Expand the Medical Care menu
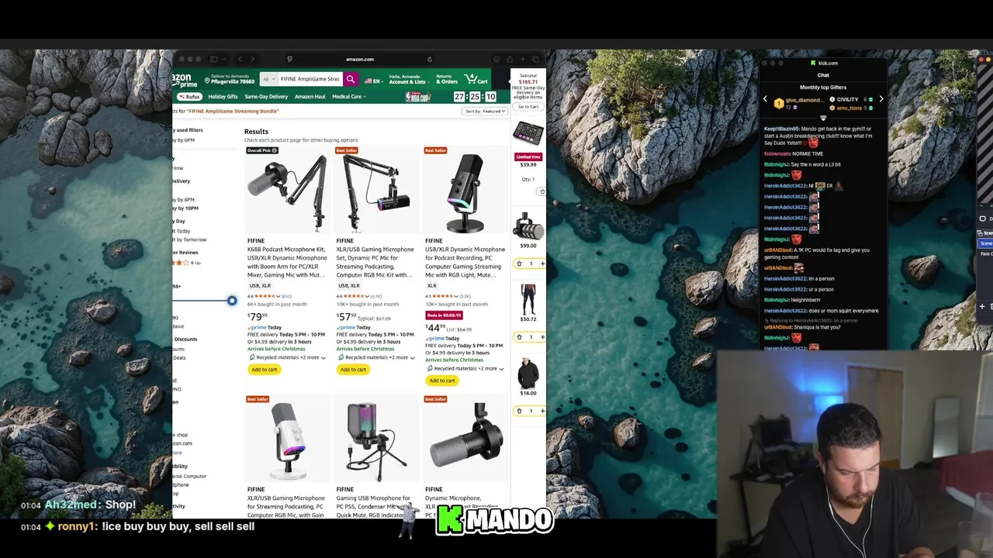This screenshot has height=558, width=993. [349, 97]
